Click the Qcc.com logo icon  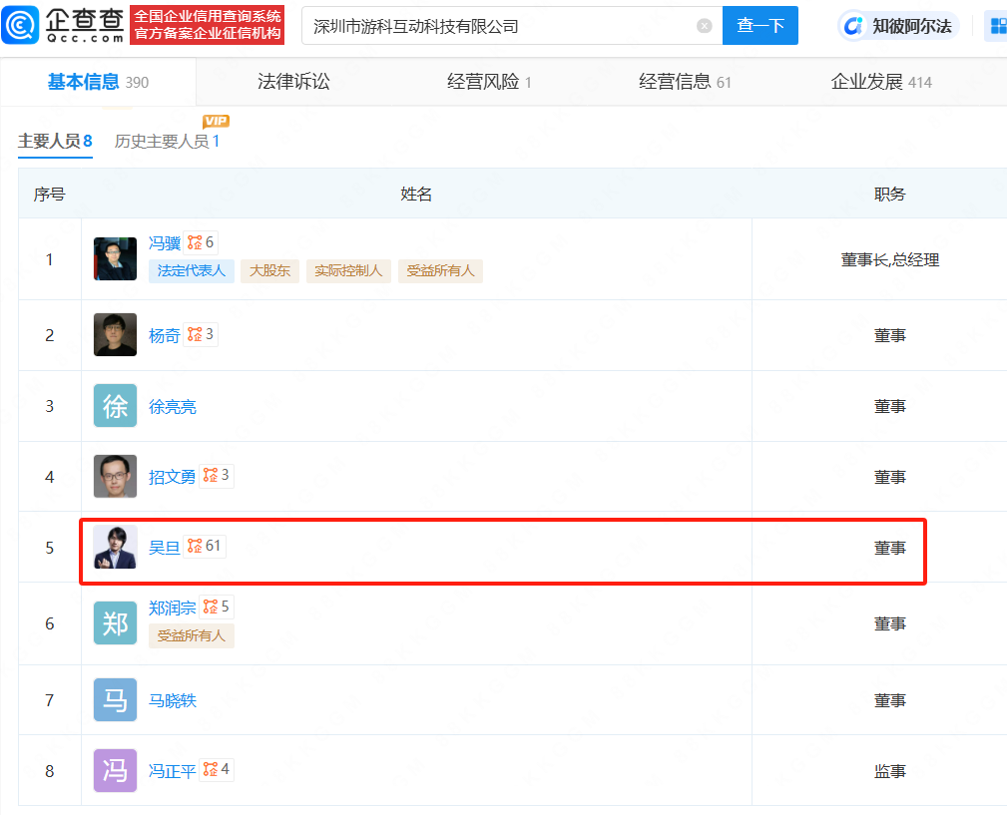coord(21,25)
